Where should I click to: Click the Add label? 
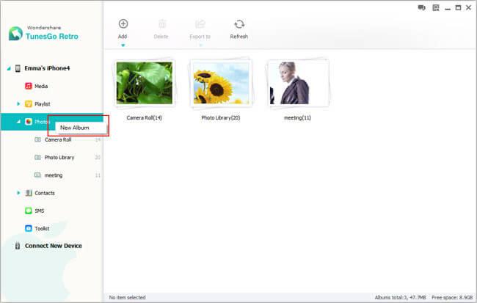(x=123, y=37)
